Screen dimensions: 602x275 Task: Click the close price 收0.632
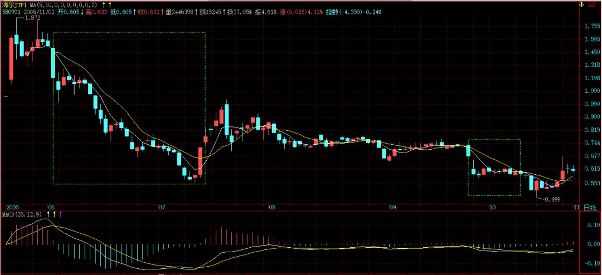click(148, 12)
